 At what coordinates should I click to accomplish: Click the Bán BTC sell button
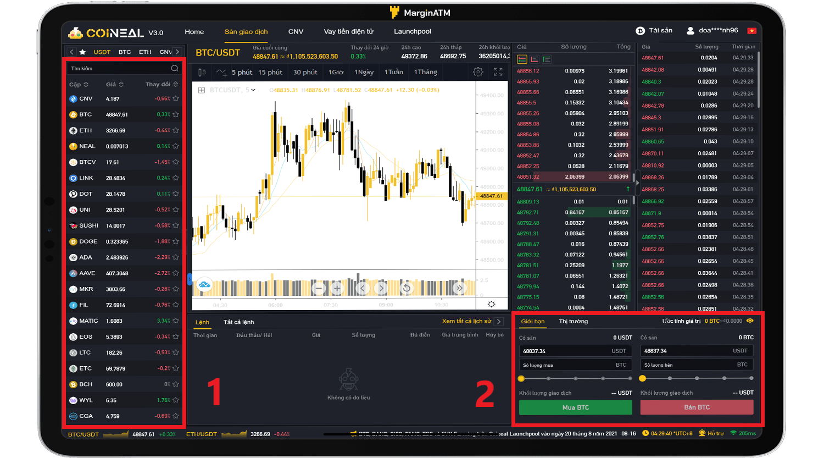point(697,407)
